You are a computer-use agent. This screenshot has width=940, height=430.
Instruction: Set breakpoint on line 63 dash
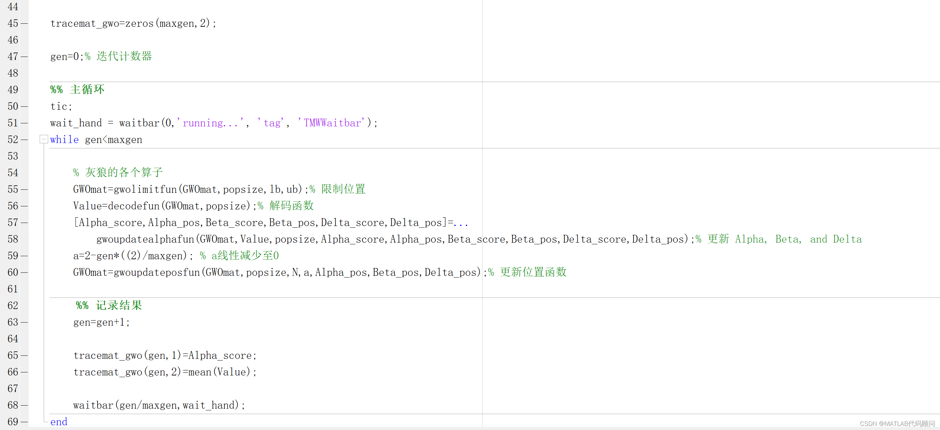24,322
